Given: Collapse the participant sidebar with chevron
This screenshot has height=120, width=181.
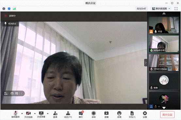Looking at the screenshot, I should pyautogui.click(x=146, y=63).
